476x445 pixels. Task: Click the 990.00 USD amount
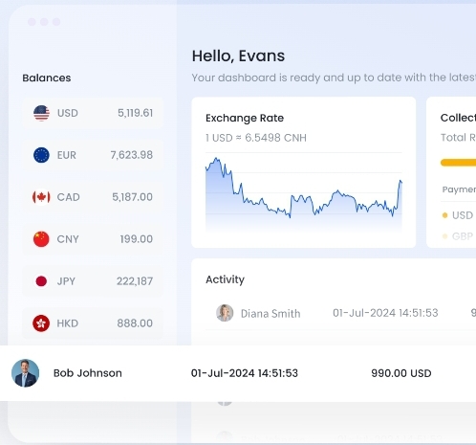tap(401, 373)
